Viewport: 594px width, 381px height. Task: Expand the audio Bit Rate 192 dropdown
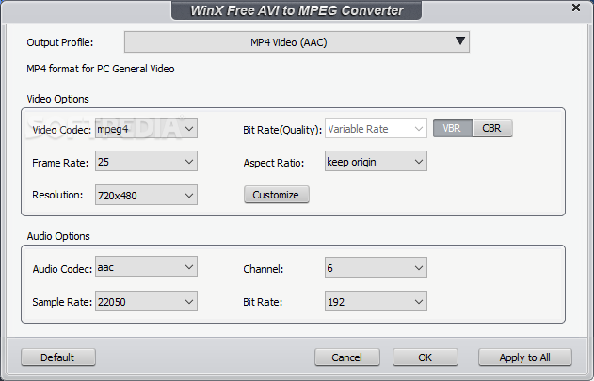[x=376, y=301]
